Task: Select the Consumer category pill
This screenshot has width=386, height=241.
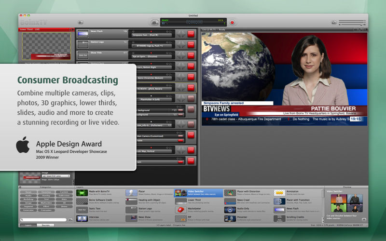Action: click(46, 211)
